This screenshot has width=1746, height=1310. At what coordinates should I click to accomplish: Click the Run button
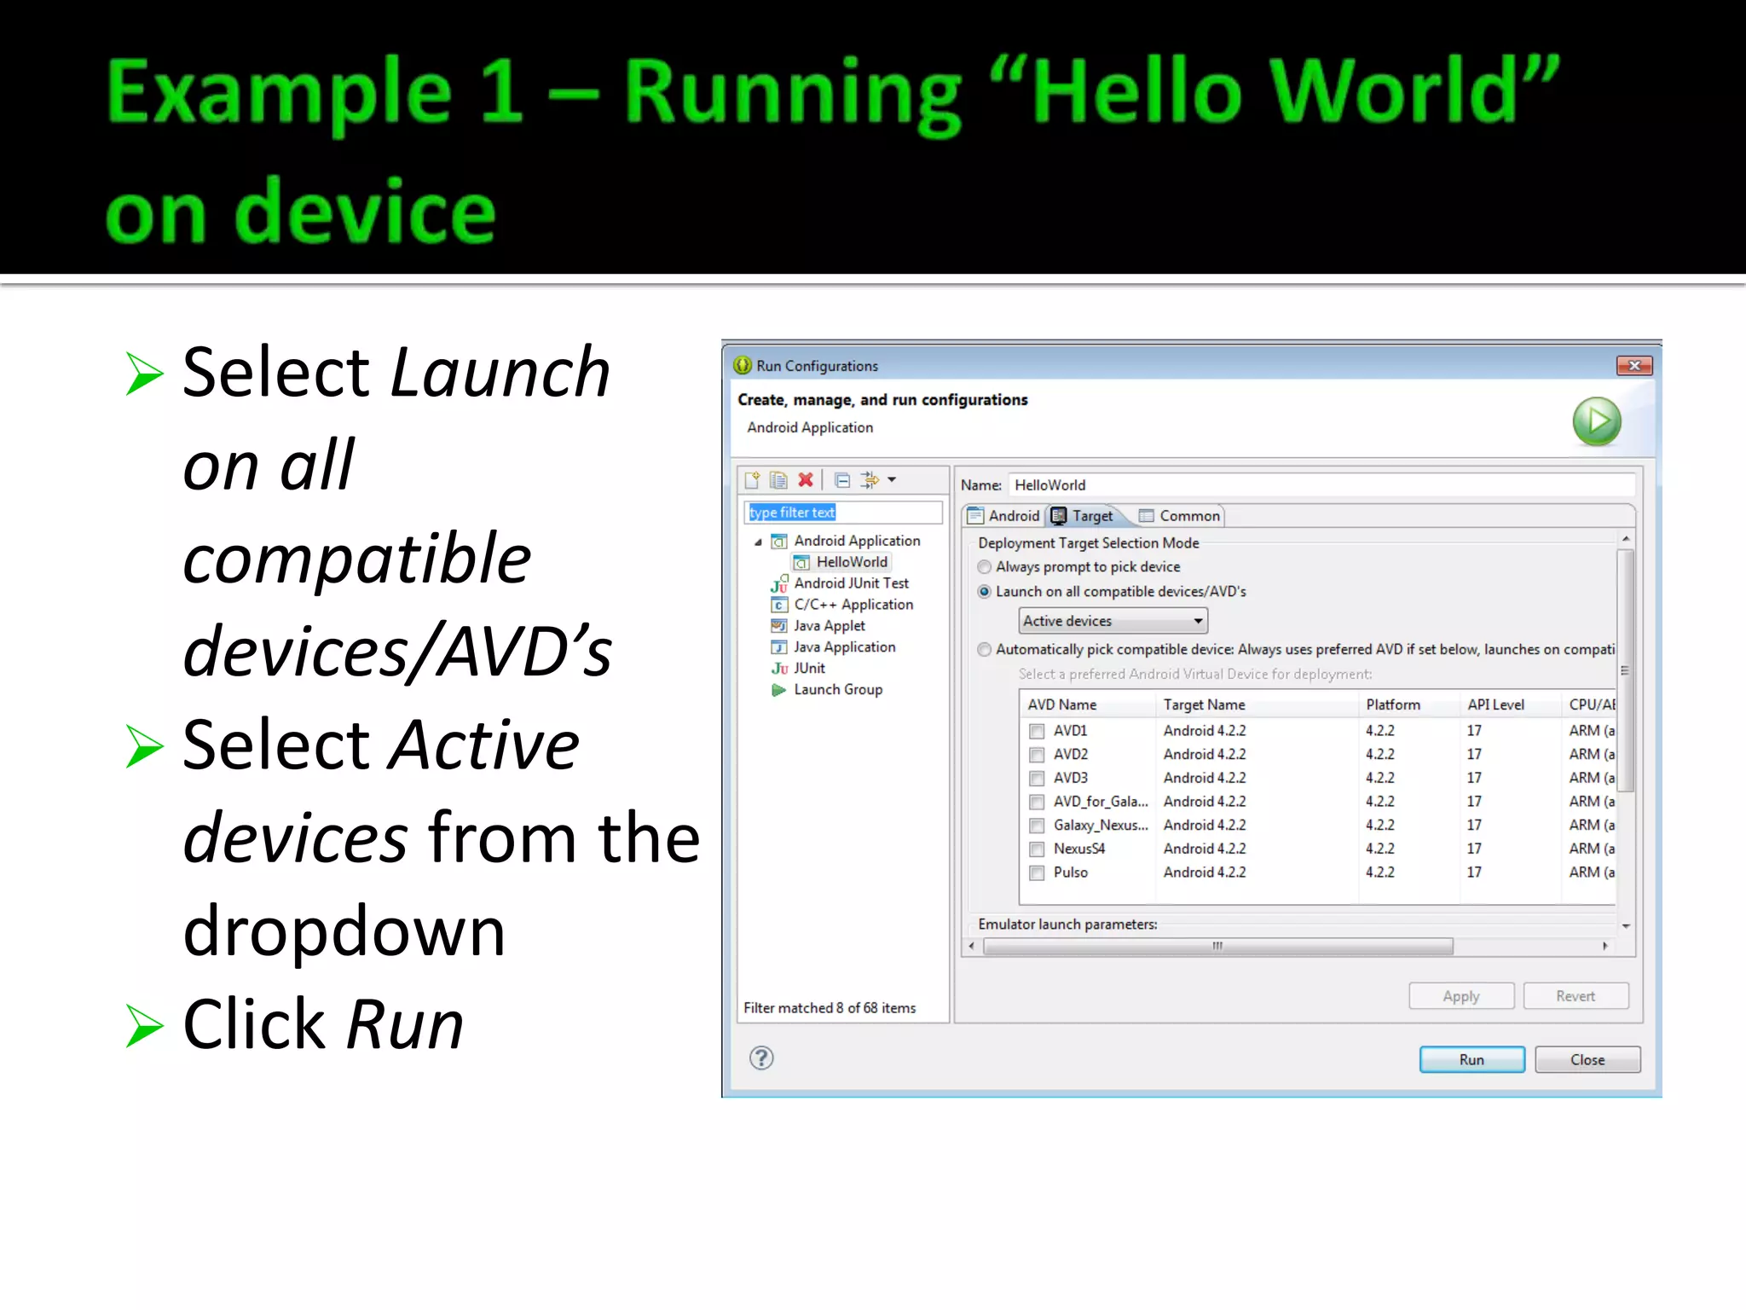[x=1471, y=1059]
